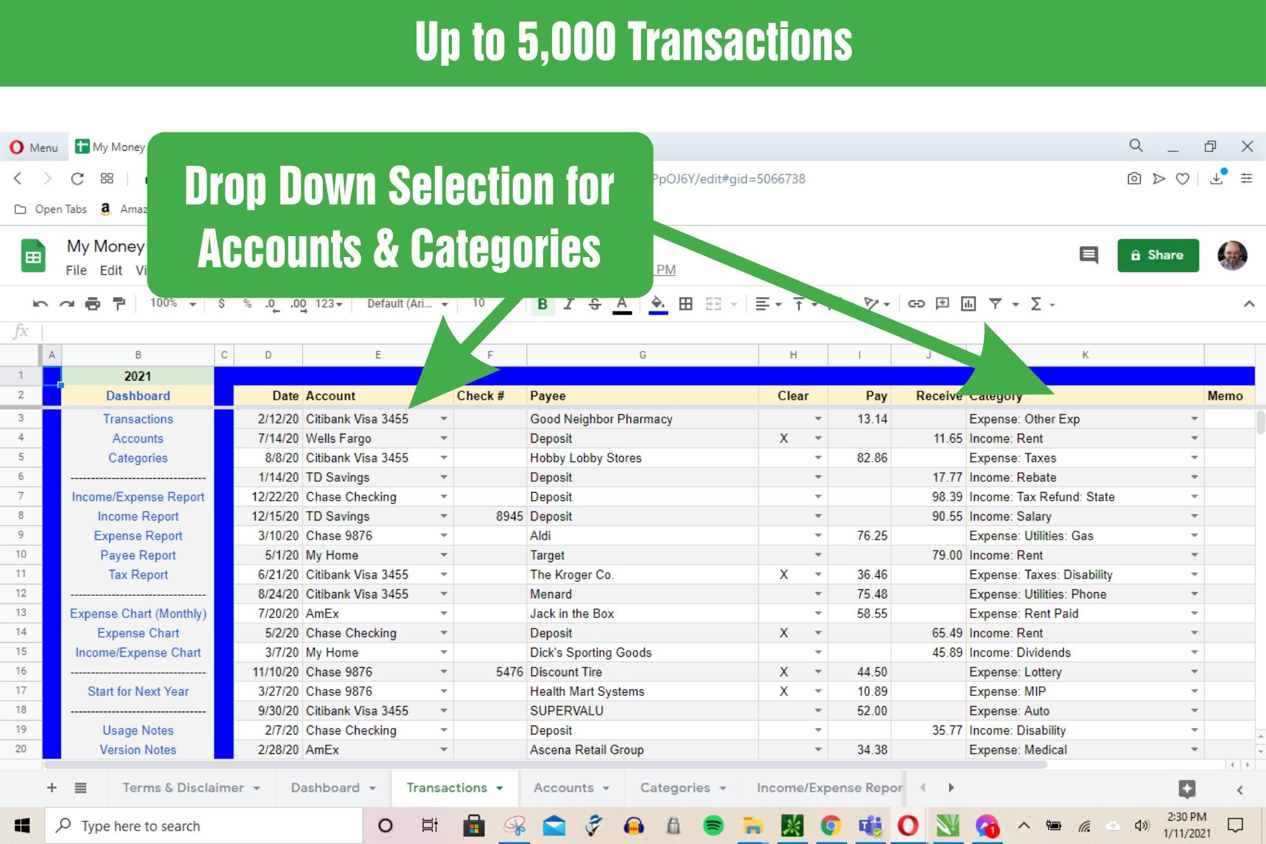Toggle italic formatting

tap(568, 303)
